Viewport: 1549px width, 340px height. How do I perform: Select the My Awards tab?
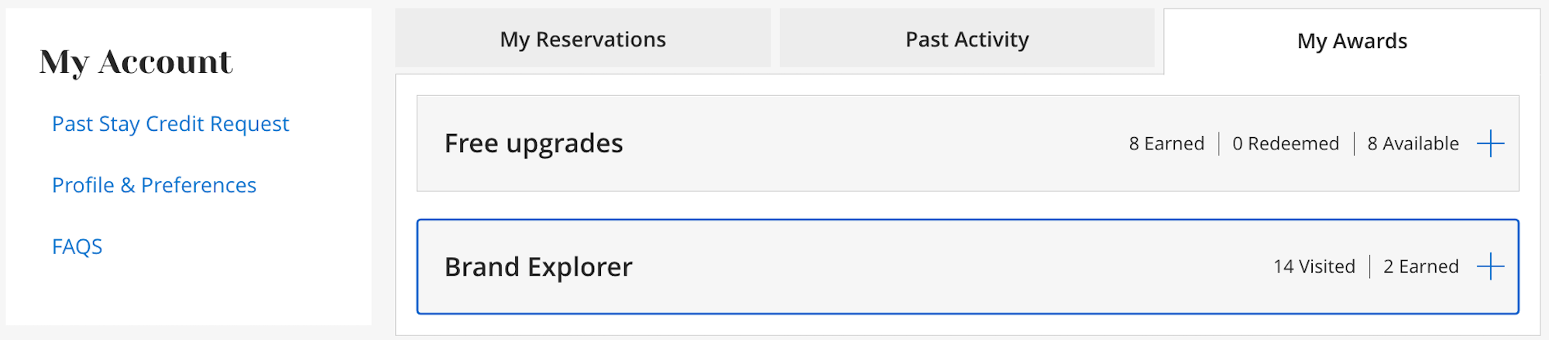point(1352,41)
